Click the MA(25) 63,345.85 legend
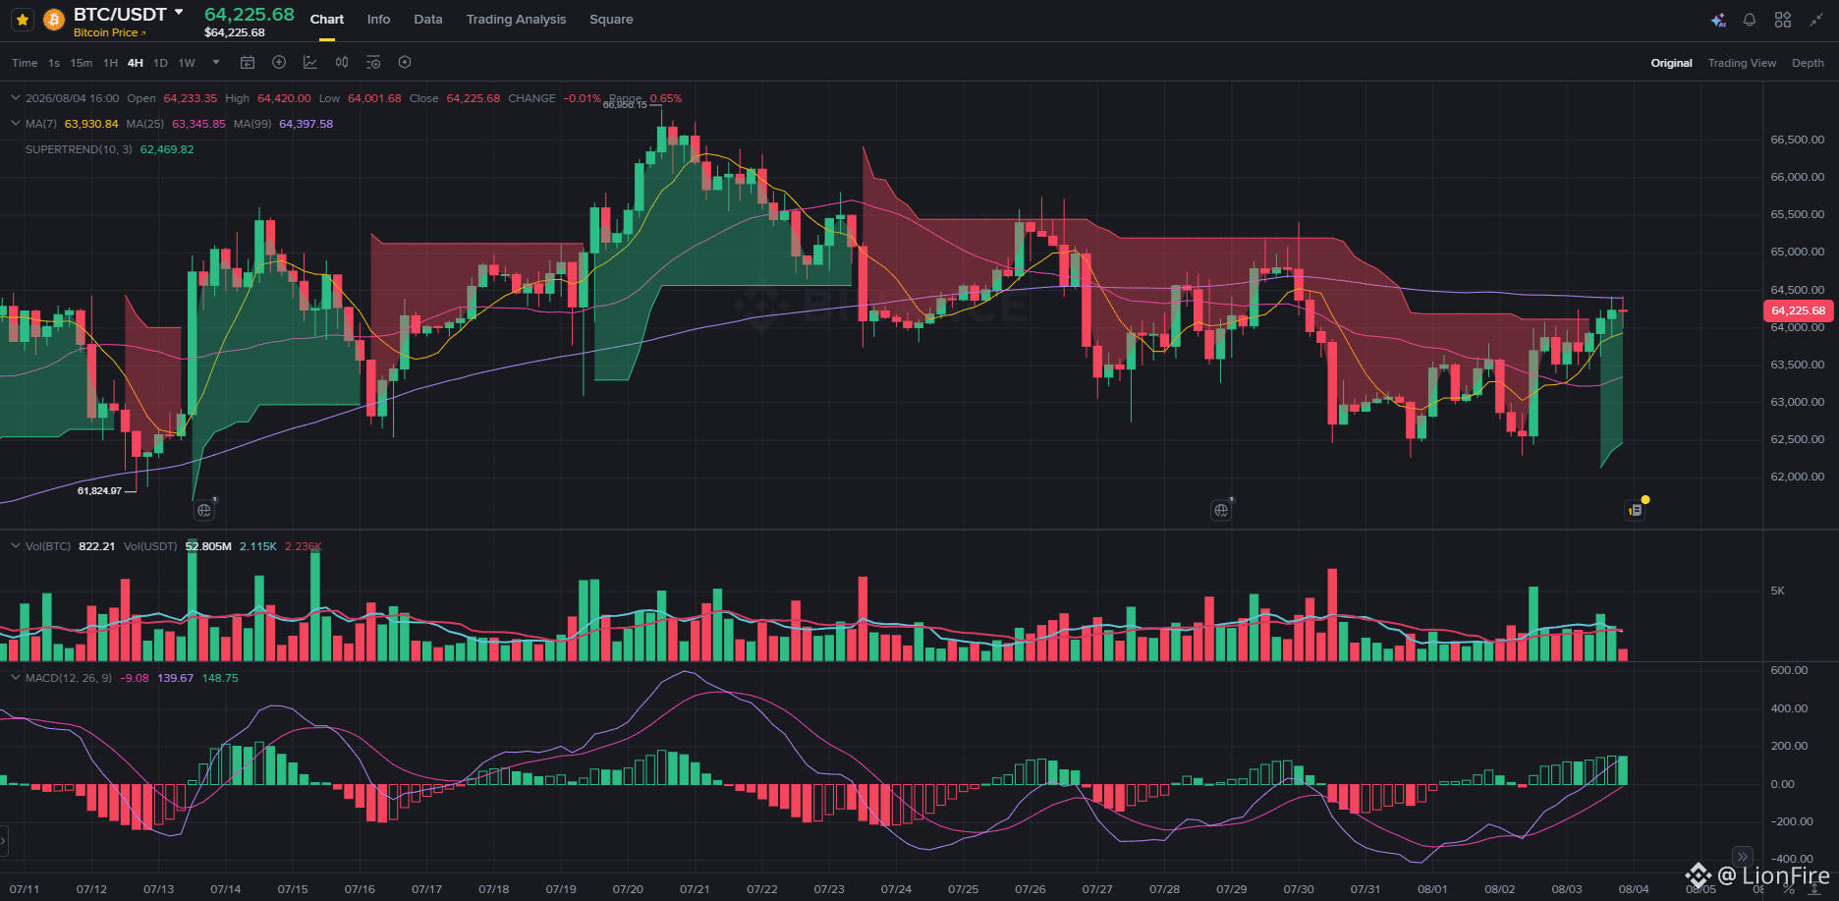Screen dimensions: 1839x901 click(x=176, y=124)
